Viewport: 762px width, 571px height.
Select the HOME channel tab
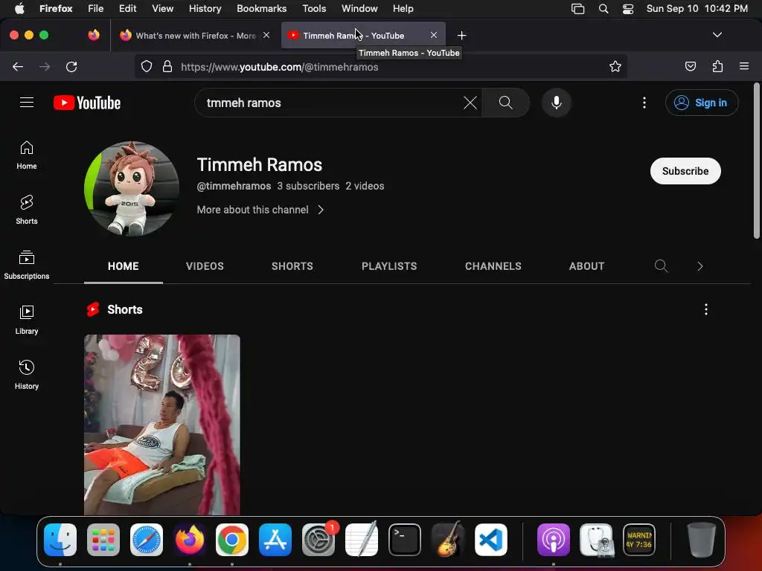pos(123,266)
